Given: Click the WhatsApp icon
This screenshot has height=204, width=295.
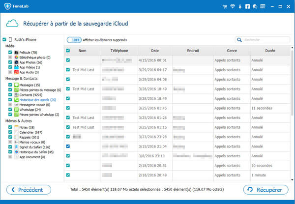Looking at the screenshot, I should coord(16,110).
